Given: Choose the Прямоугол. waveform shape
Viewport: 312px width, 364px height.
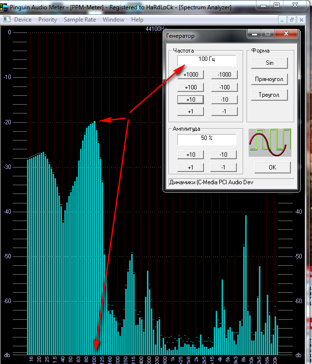Looking at the screenshot, I should coord(270,79).
